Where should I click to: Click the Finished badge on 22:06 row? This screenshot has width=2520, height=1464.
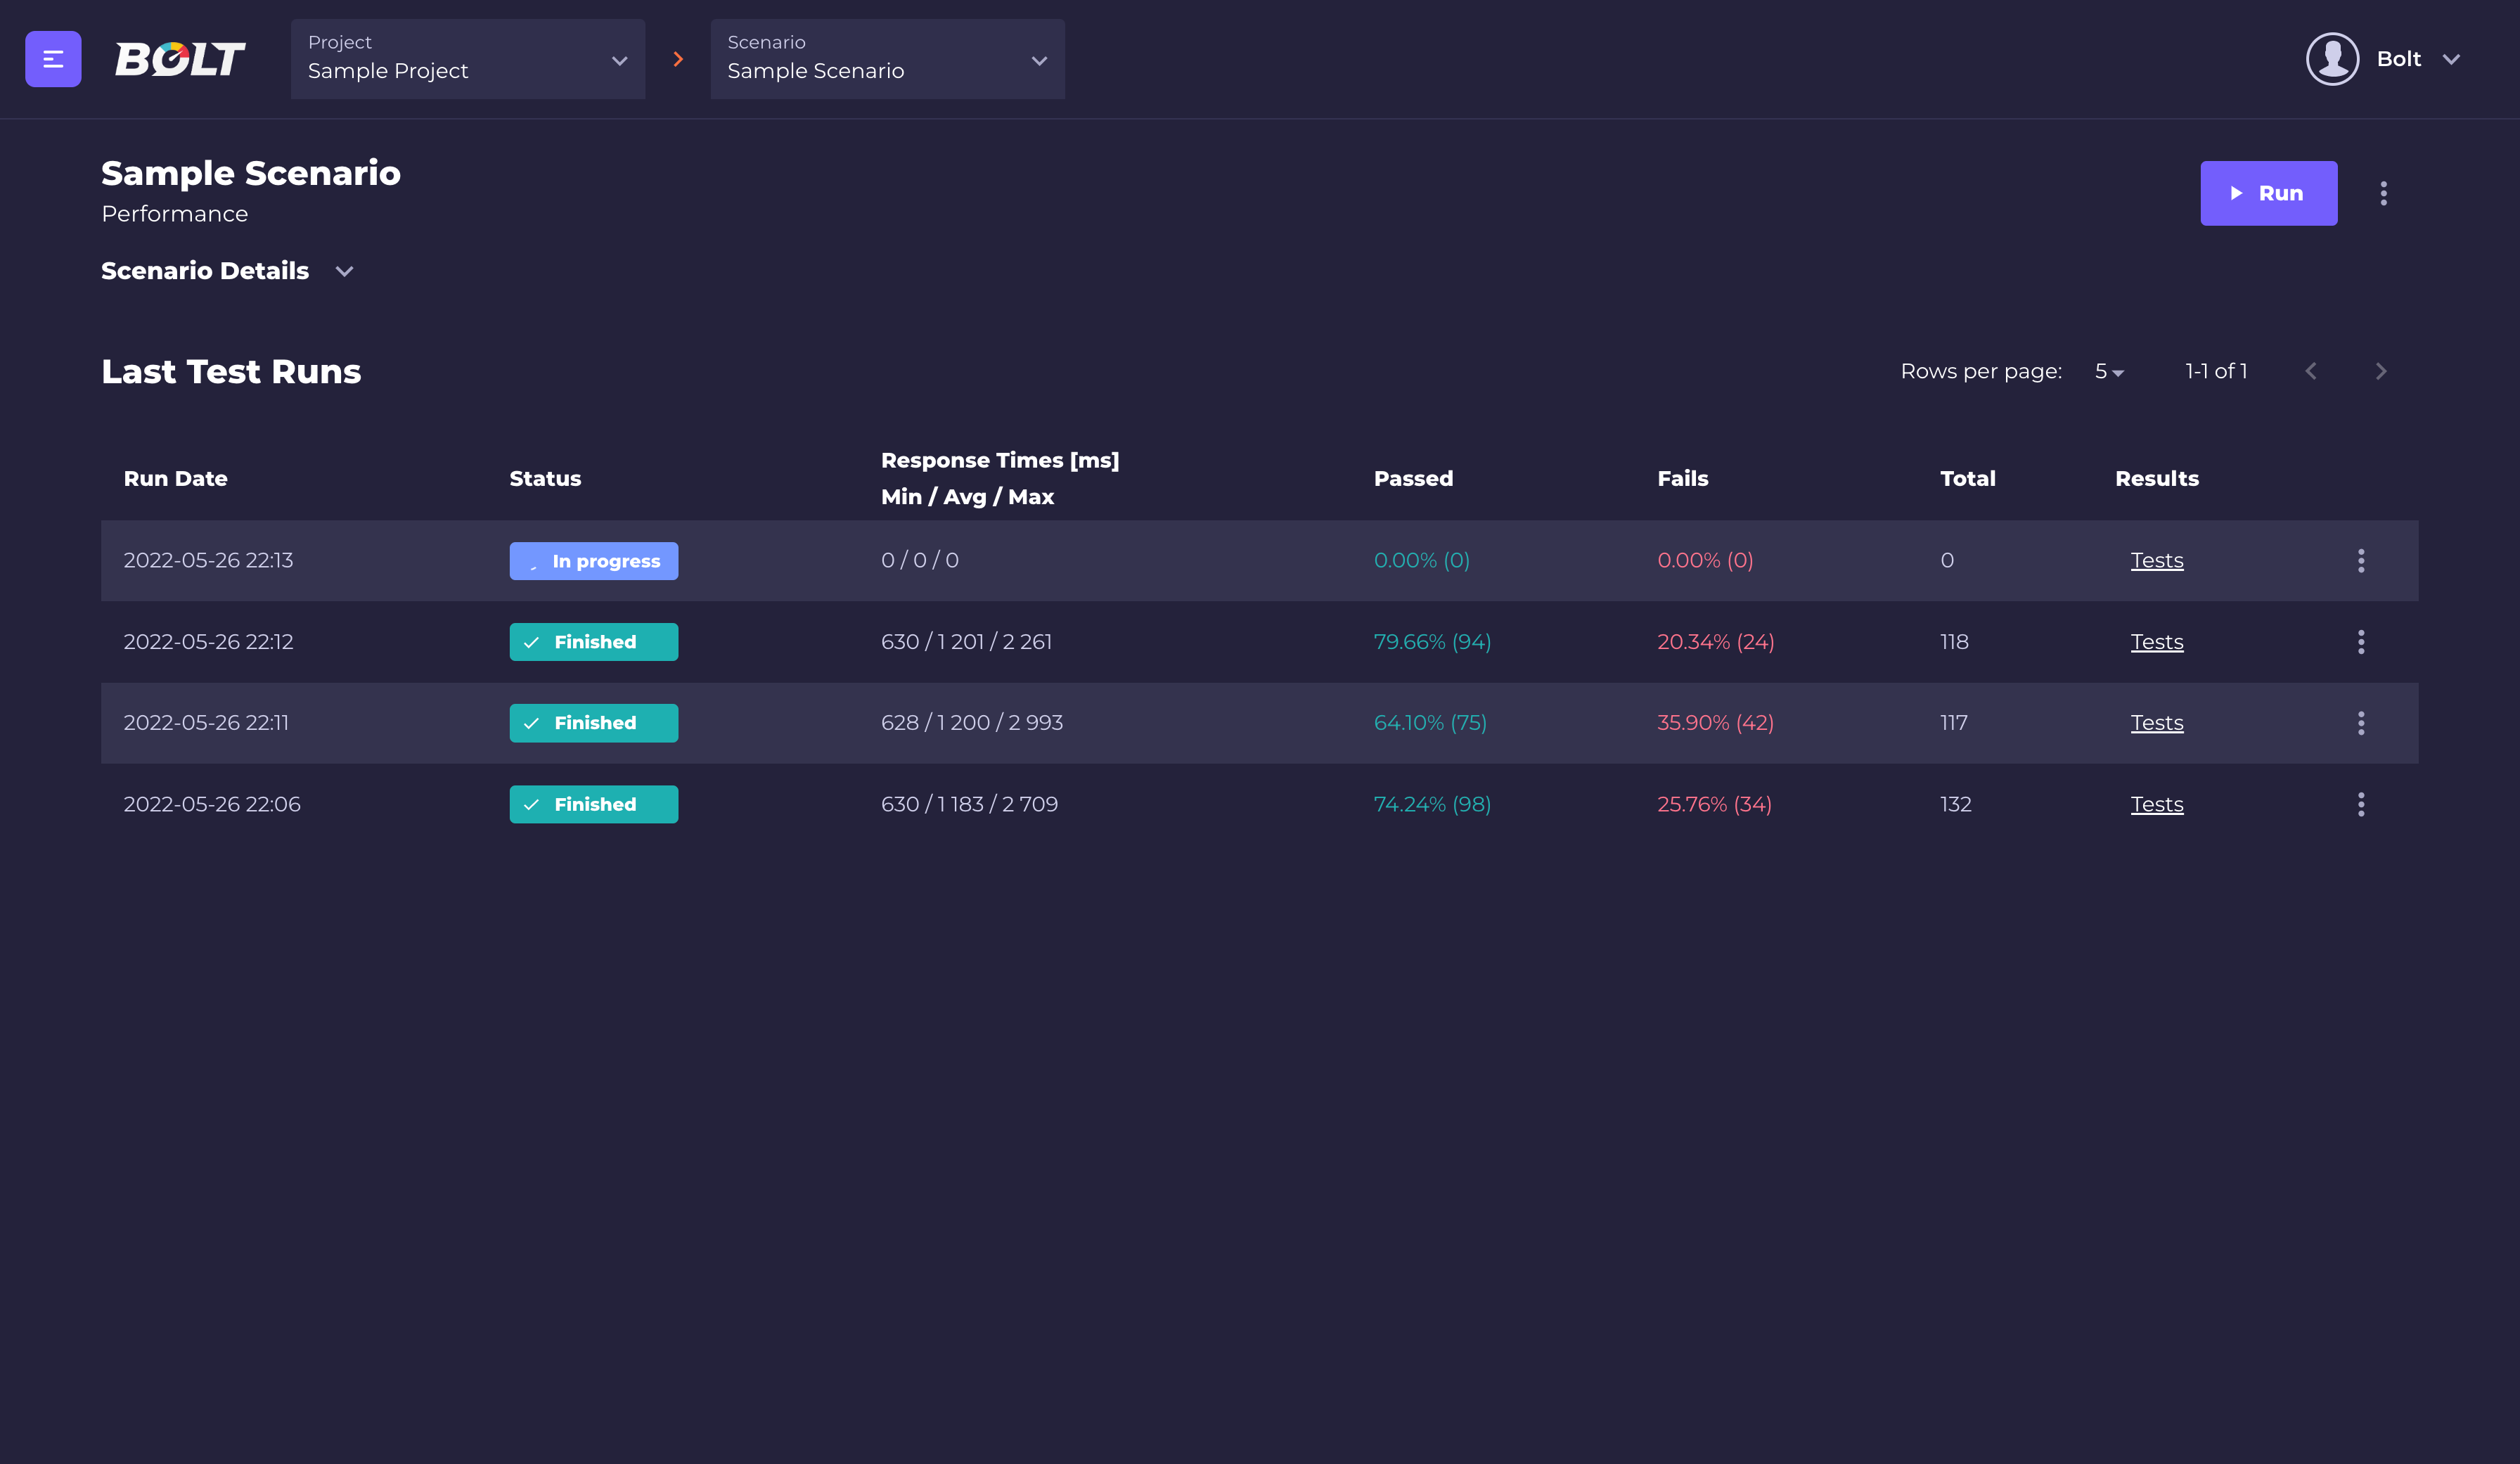[x=593, y=804]
